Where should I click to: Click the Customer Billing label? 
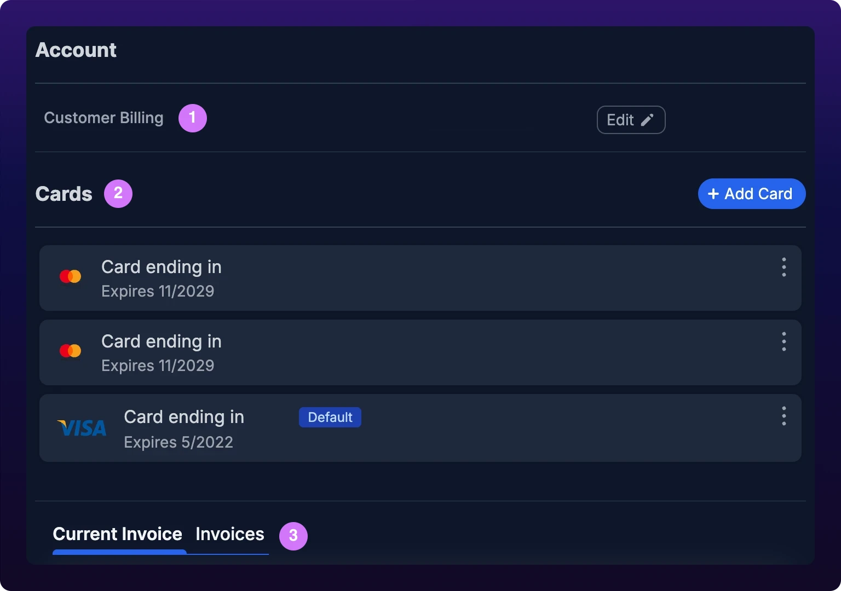103,118
